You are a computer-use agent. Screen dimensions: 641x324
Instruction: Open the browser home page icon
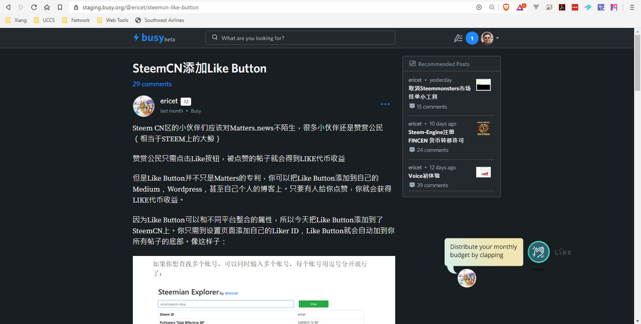(47, 7)
